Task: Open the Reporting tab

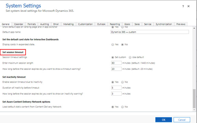Action: coord(115,24)
